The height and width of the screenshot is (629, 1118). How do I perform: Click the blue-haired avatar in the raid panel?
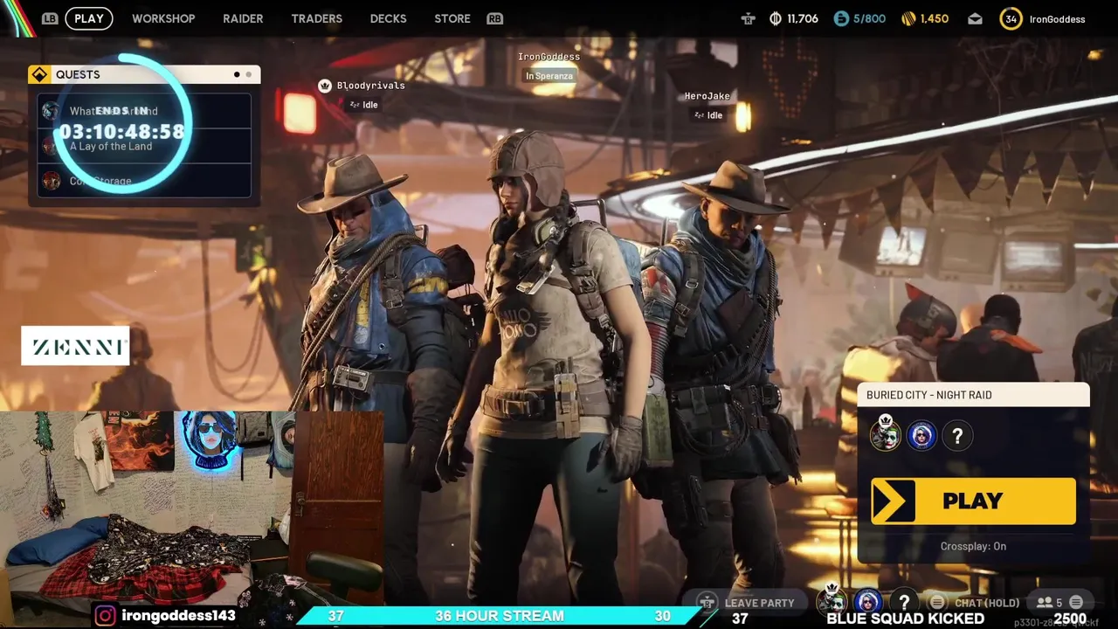click(x=921, y=435)
